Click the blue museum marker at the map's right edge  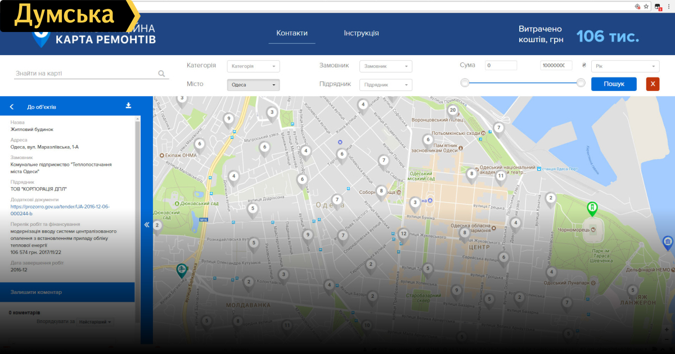668,243
